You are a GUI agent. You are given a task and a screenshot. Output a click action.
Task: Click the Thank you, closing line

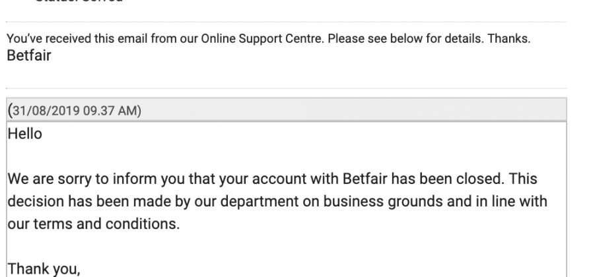tap(44, 270)
